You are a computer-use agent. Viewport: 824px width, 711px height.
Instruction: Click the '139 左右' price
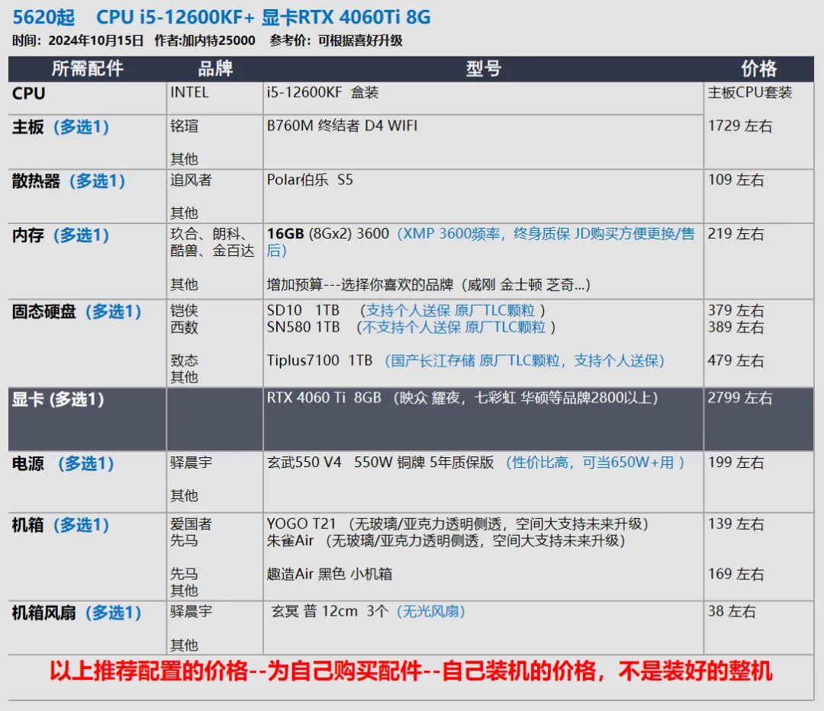coord(735,524)
